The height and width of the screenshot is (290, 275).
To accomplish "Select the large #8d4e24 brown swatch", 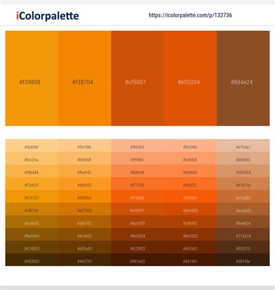I will pos(243,78).
